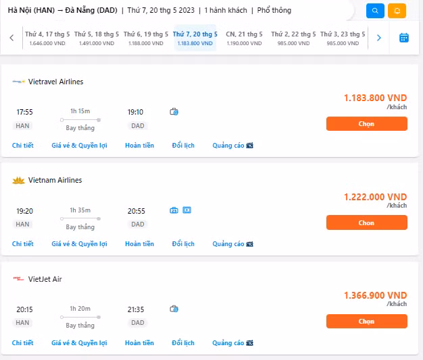423x360 pixels.
Task: Click Vietnam Airlines in-flight entertainment icon
Action: point(187,210)
